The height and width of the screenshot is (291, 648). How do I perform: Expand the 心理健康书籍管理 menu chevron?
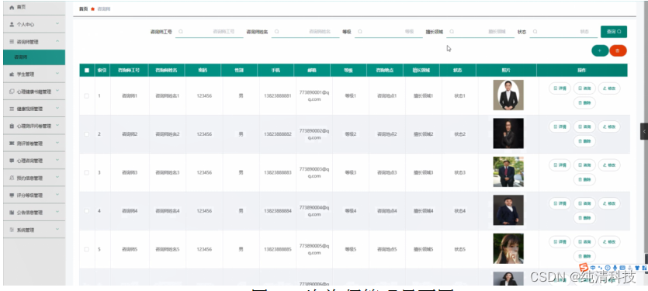point(57,91)
